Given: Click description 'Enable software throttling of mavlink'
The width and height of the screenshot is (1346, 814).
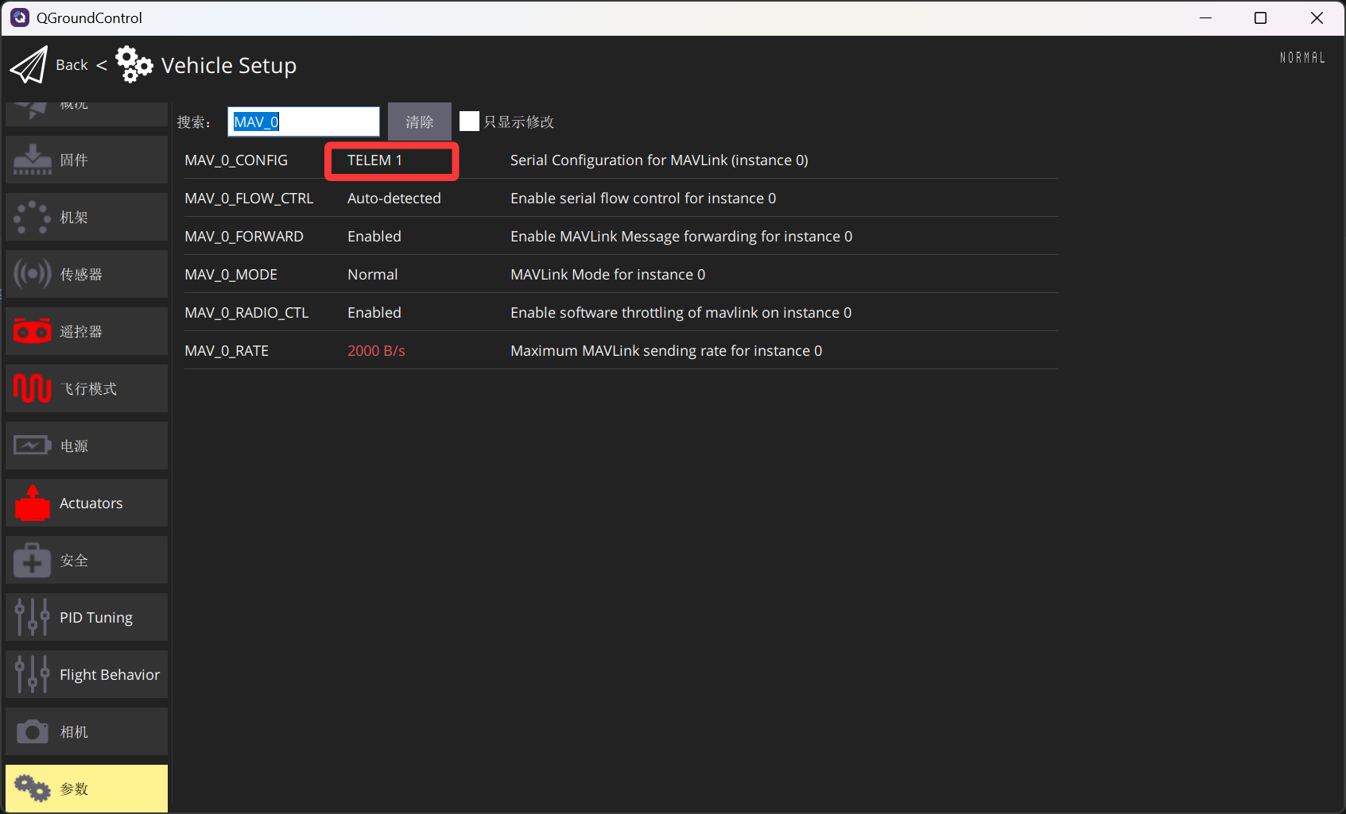Looking at the screenshot, I should (681, 313).
